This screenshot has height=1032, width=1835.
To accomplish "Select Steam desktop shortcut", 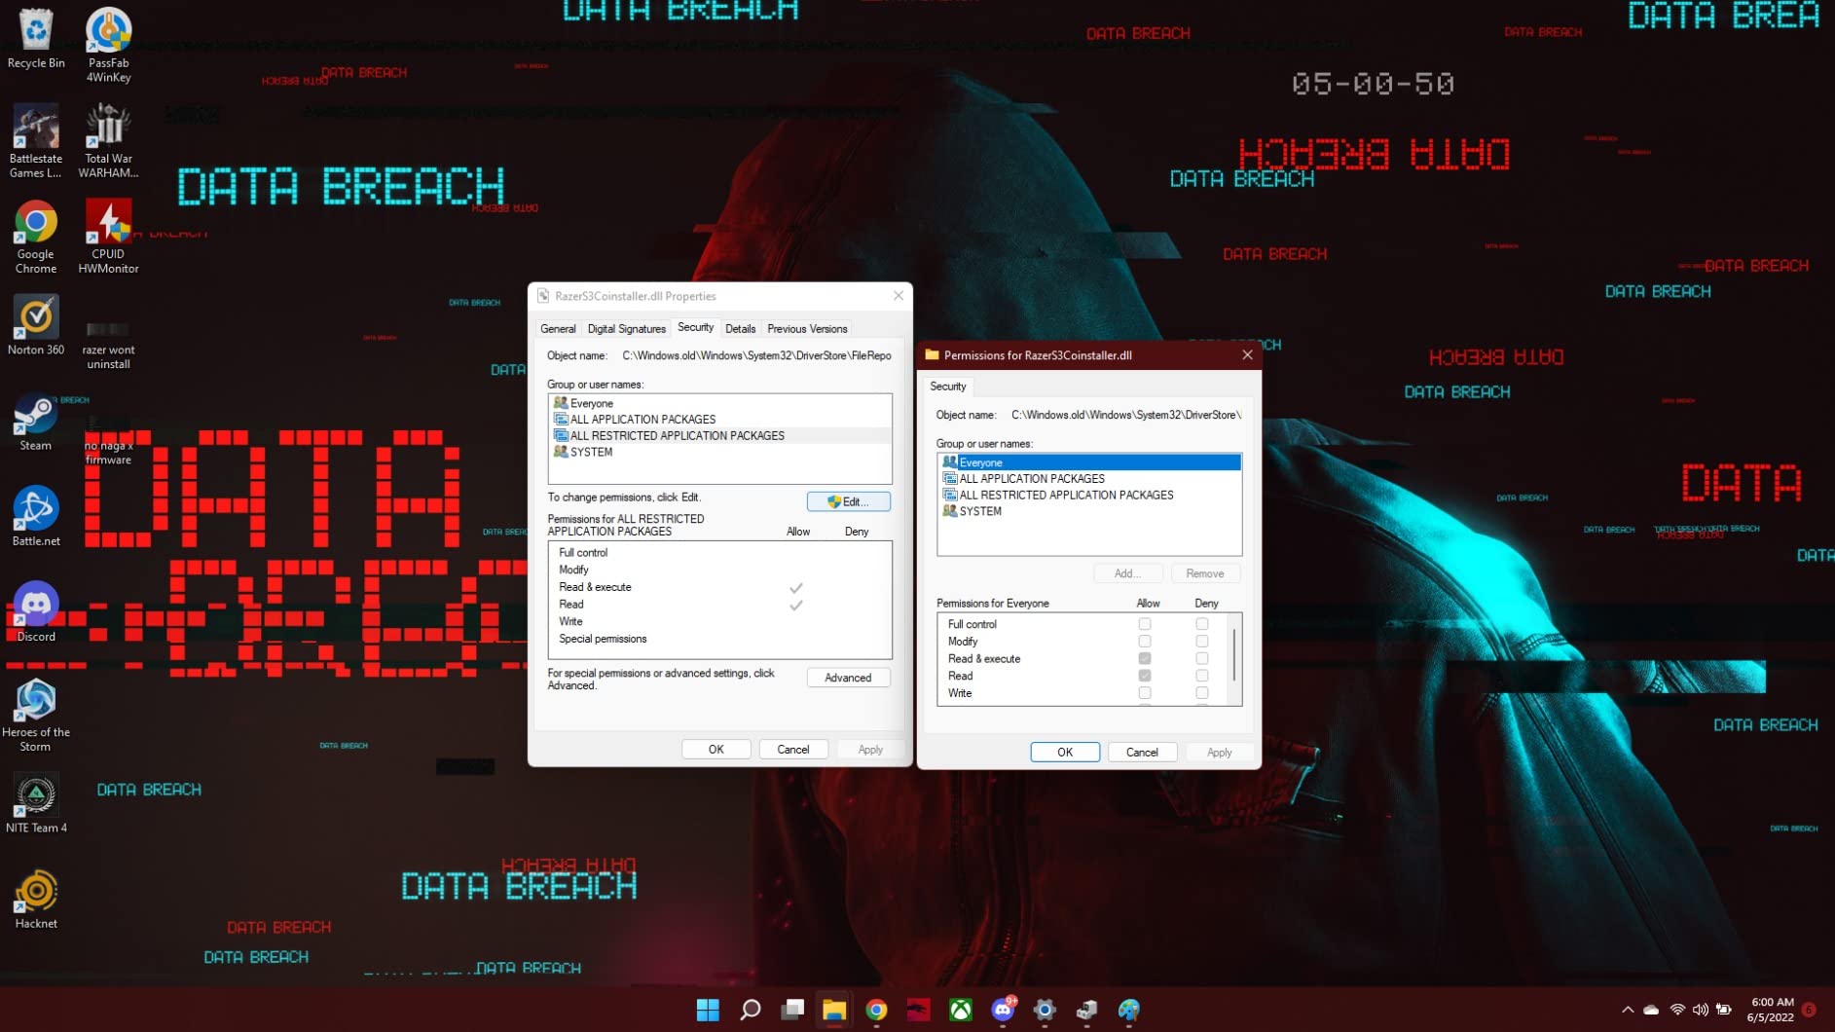I will tap(36, 422).
